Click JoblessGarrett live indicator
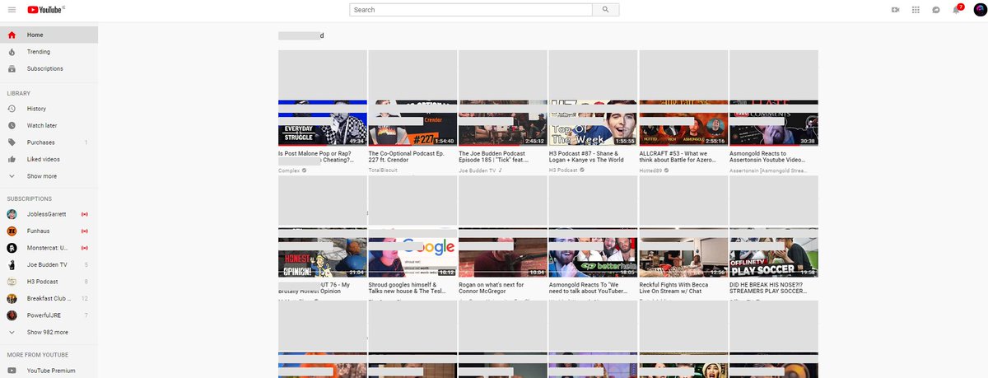The image size is (988, 378). click(85, 214)
